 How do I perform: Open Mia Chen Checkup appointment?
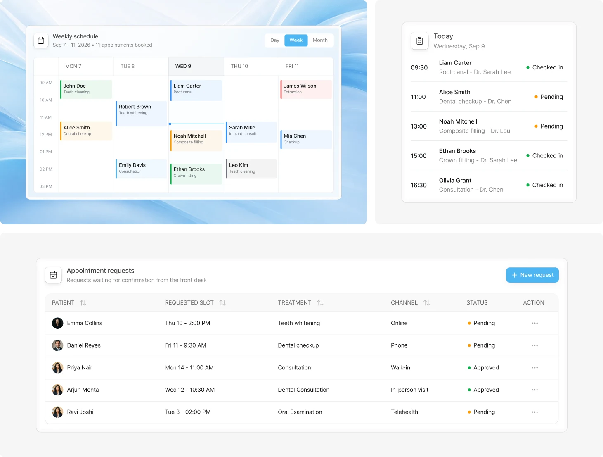[306, 140]
